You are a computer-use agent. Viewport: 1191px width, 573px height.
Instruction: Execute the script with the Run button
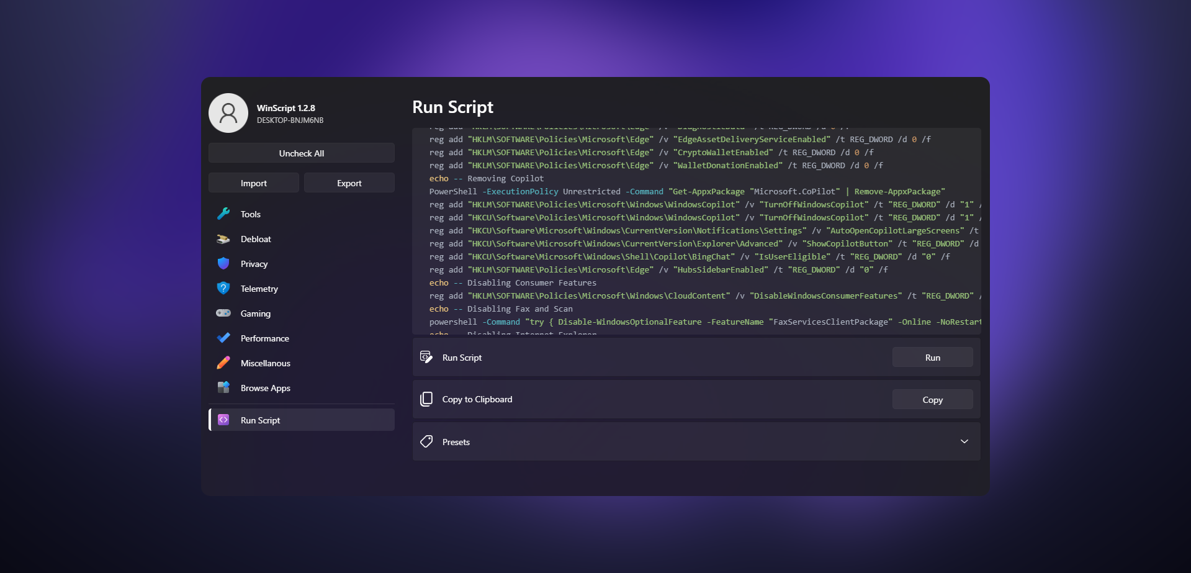(932, 357)
